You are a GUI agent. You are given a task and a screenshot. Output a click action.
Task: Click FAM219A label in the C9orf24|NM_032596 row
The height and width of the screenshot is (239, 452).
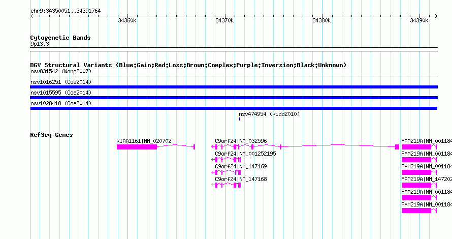click(426, 141)
